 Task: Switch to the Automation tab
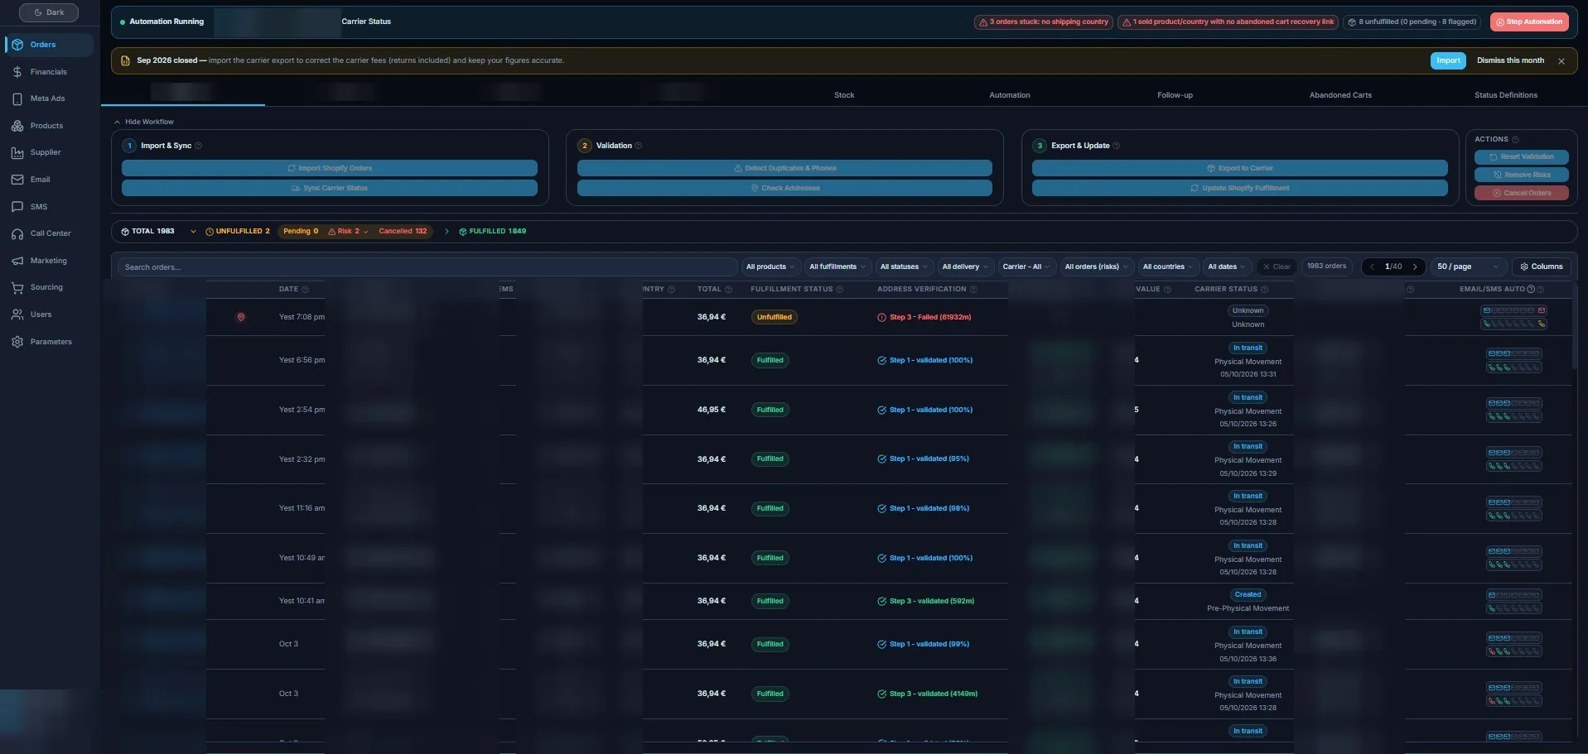[x=1010, y=95]
